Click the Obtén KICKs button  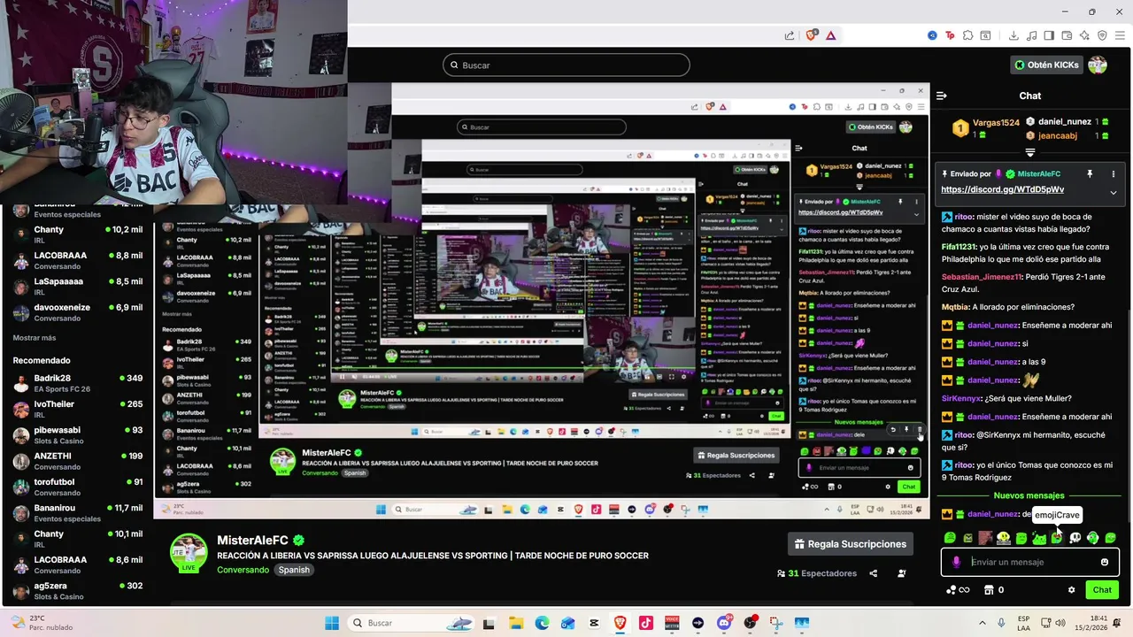pos(1046,65)
